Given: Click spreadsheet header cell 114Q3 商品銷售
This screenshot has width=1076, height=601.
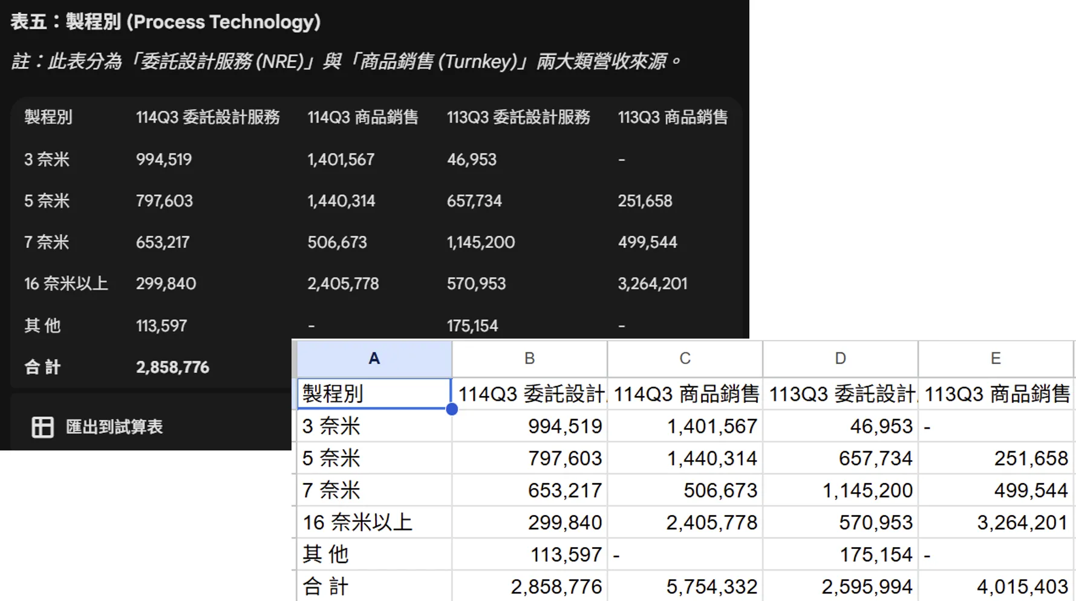Looking at the screenshot, I should coord(685,394).
